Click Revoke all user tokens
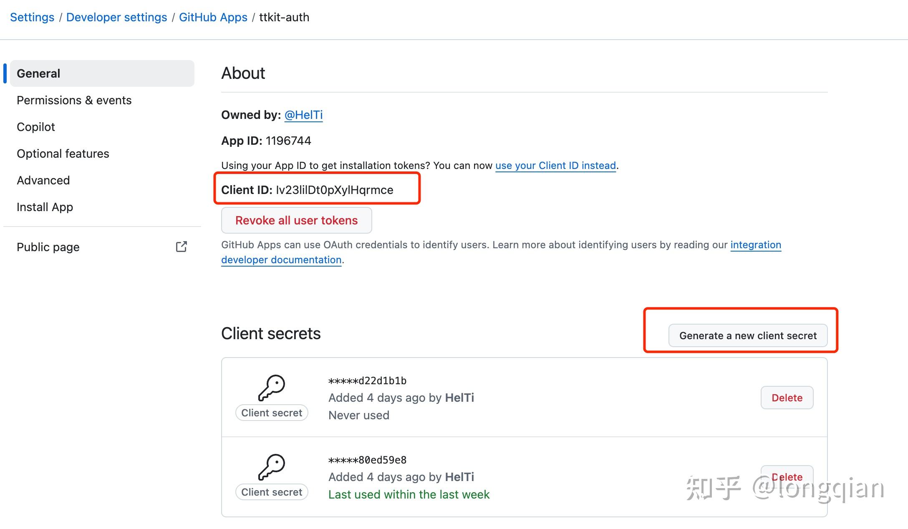Viewport: 908px width, 529px height. [296, 220]
